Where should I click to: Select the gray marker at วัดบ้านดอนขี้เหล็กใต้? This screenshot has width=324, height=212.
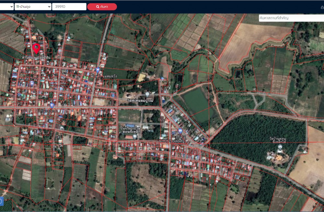point(280,147)
